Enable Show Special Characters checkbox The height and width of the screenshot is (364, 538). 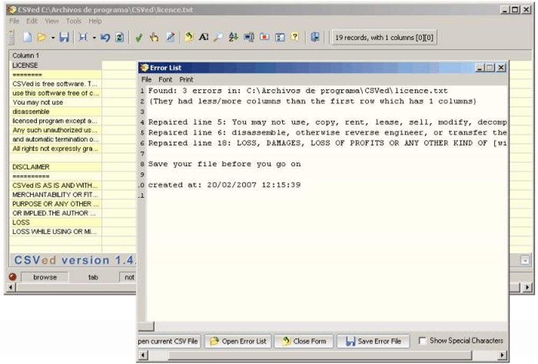pos(422,341)
